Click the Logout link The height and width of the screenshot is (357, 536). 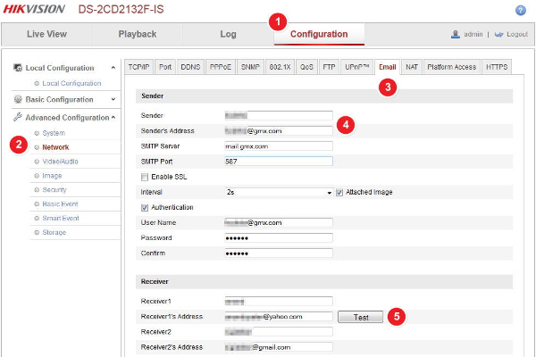pos(516,34)
